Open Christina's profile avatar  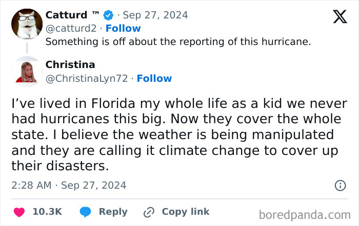(x=26, y=72)
